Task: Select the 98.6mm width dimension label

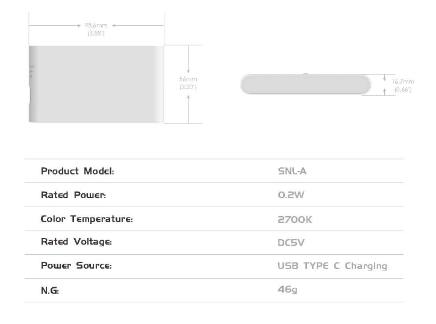Action: (96, 25)
